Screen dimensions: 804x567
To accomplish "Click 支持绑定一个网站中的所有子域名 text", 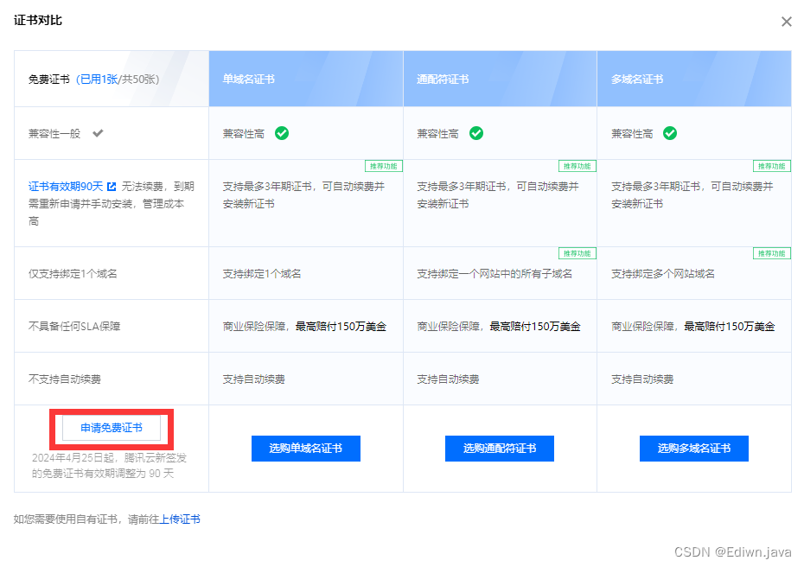I will tap(495, 274).
